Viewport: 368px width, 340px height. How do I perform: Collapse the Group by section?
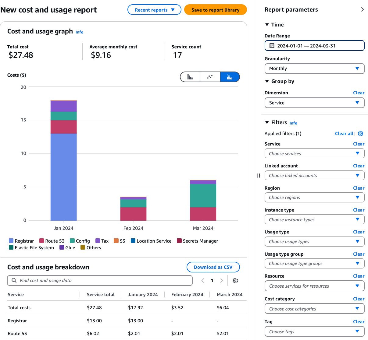click(267, 81)
